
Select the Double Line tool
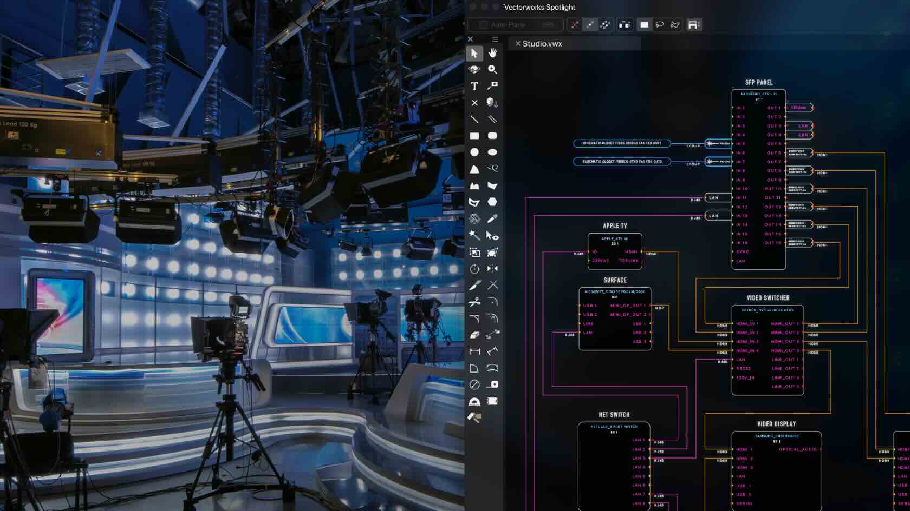point(493,118)
